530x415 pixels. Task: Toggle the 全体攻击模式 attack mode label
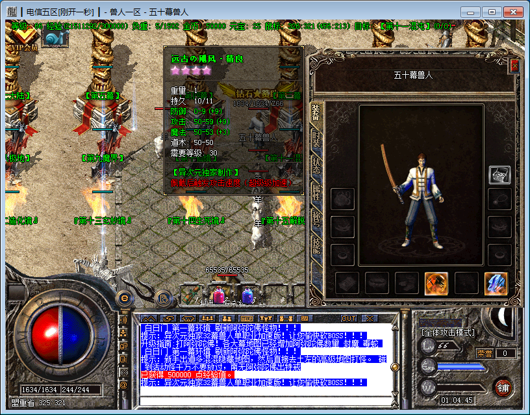point(448,332)
